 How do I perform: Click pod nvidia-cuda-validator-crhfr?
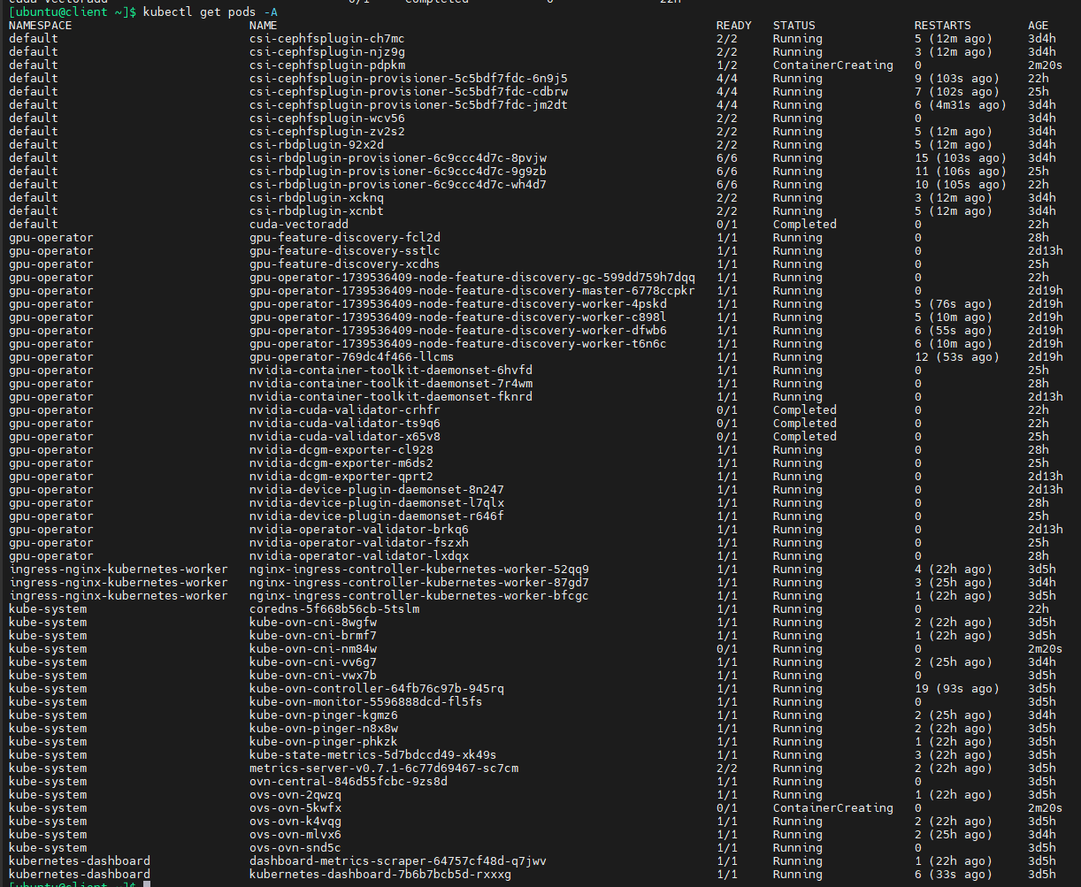(345, 410)
